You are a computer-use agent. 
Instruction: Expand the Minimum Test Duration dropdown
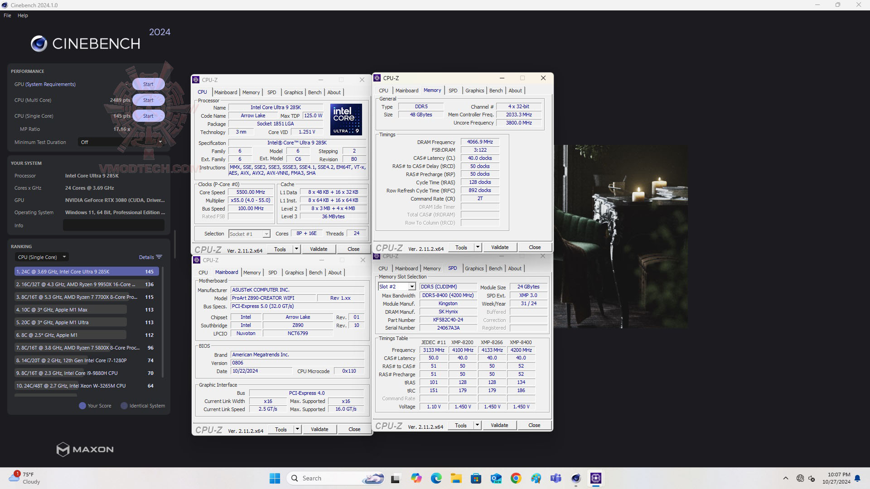point(160,142)
